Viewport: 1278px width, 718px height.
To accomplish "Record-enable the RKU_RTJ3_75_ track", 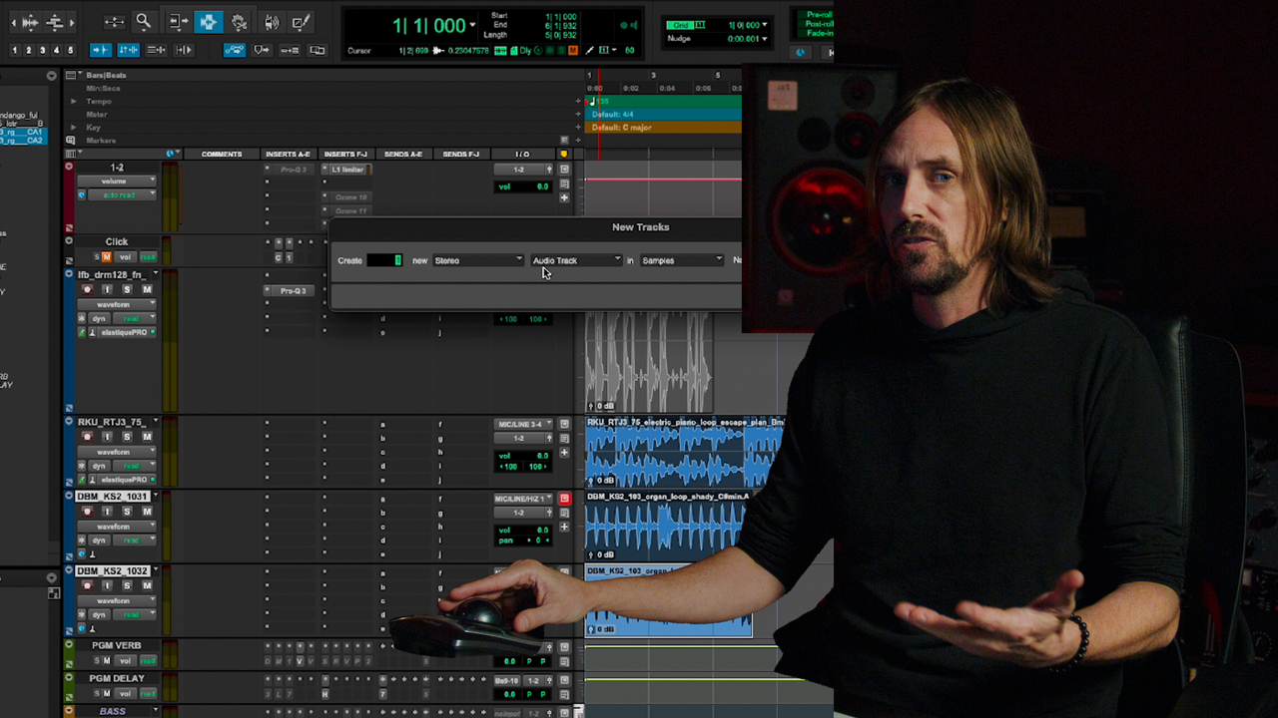I will 87,437.
